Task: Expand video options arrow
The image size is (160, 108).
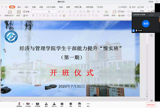Action: click(32, 104)
